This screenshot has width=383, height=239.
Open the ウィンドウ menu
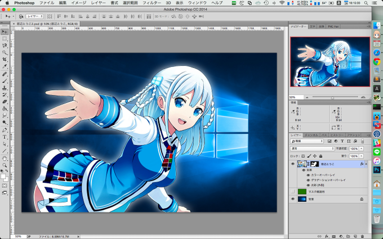(197, 3)
